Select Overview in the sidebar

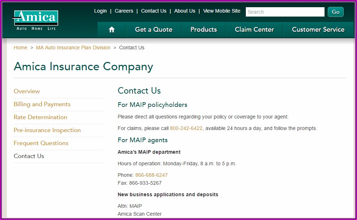[x=27, y=91]
